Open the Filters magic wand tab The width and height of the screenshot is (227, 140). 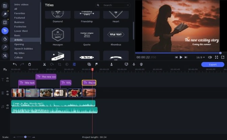(5, 14)
